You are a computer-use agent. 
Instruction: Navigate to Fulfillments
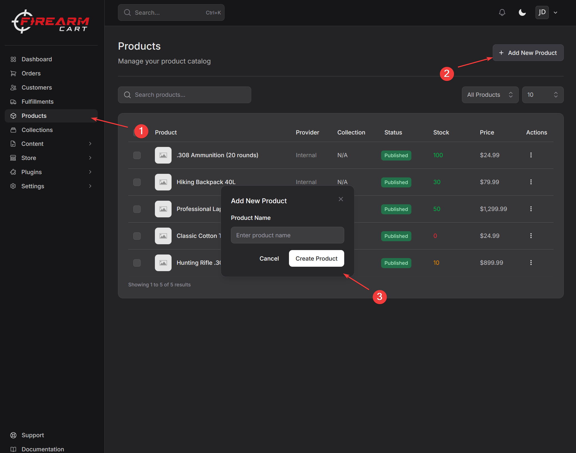(51, 102)
